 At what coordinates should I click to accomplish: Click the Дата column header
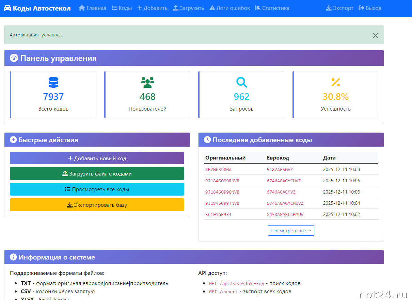pyautogui.click(x=329, y=158)
